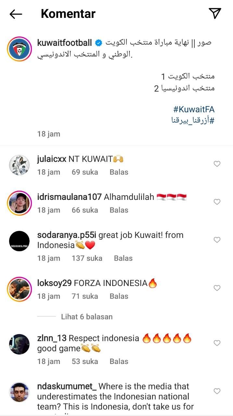
Task: Tap the heart on zlnn_13's comment
Action: 217,343
